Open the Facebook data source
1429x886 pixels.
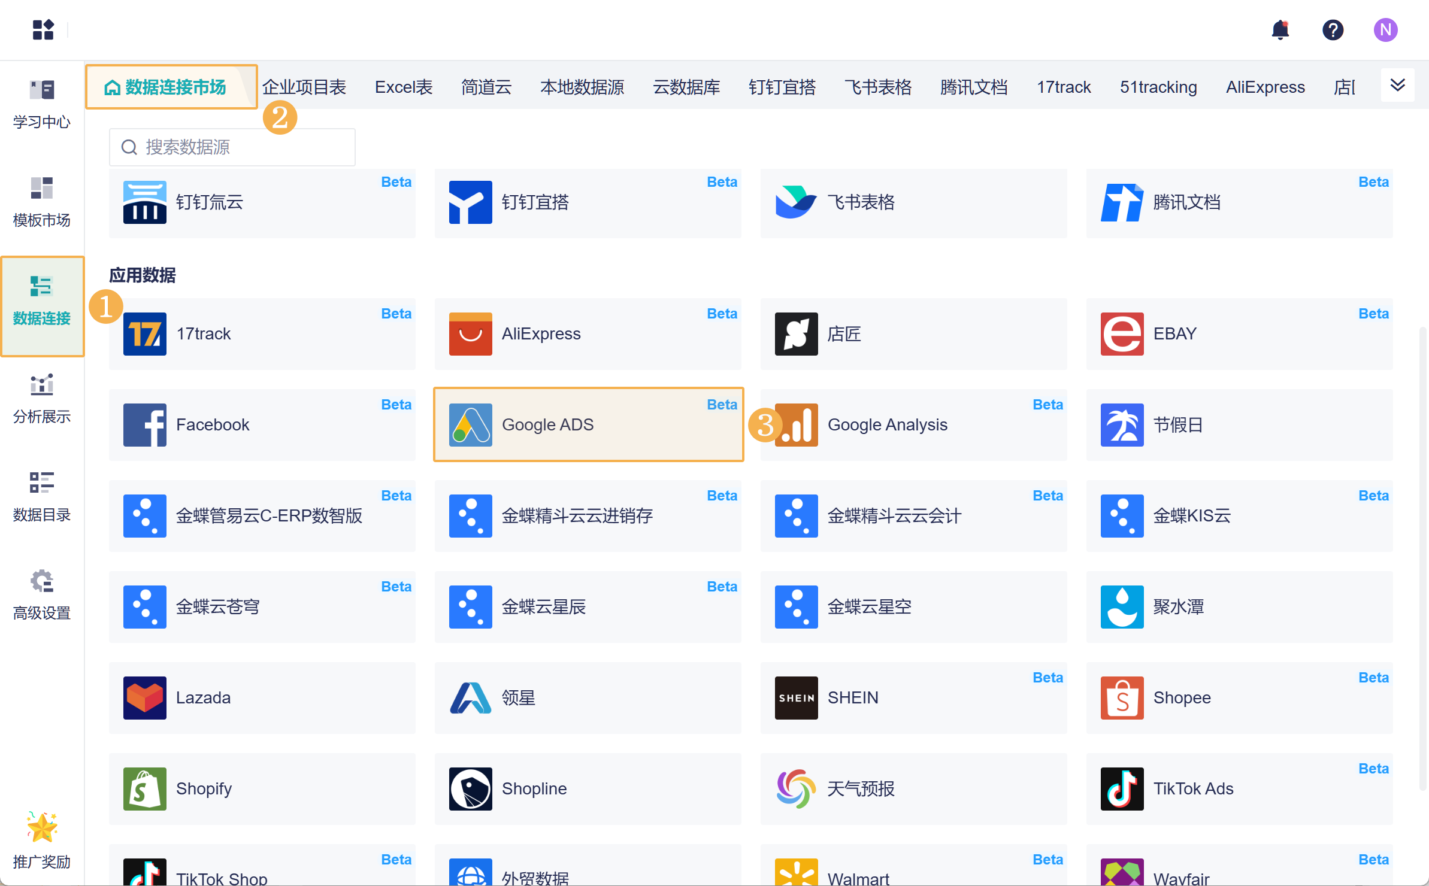point(262,424)
